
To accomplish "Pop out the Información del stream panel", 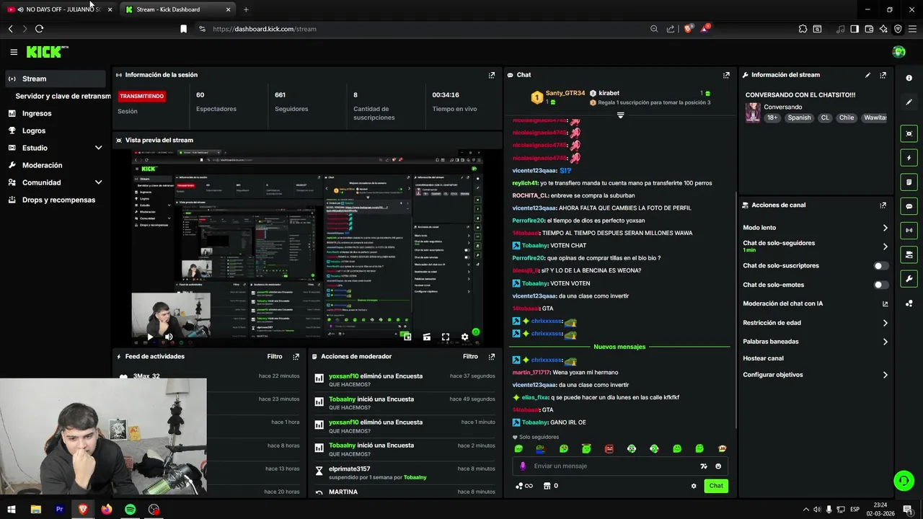I will pos(883,75).
